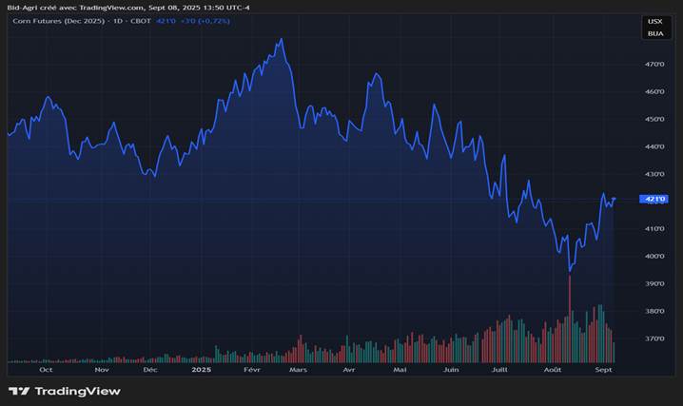The width and height of the screenshot is (683, 406).
Task: Click the Sept label on time axis
Action: pos(603,369)
